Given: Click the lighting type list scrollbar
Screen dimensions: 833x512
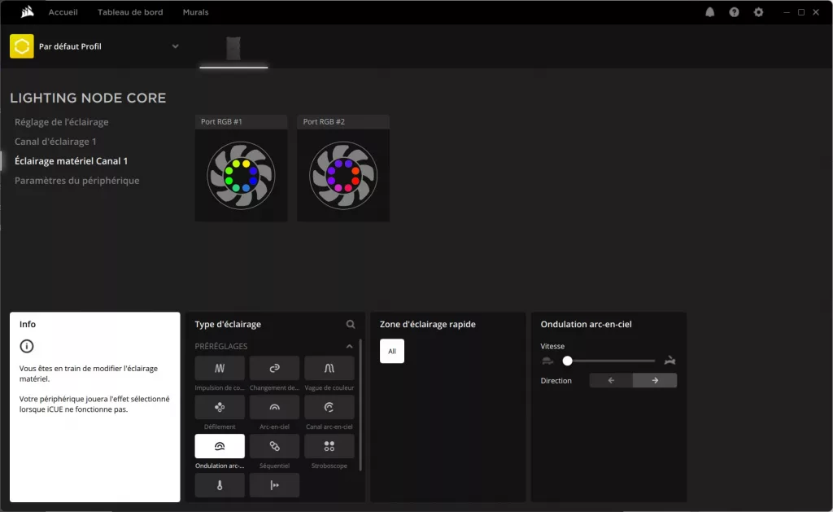Looking at the screenshot, I should coord(360,405).
